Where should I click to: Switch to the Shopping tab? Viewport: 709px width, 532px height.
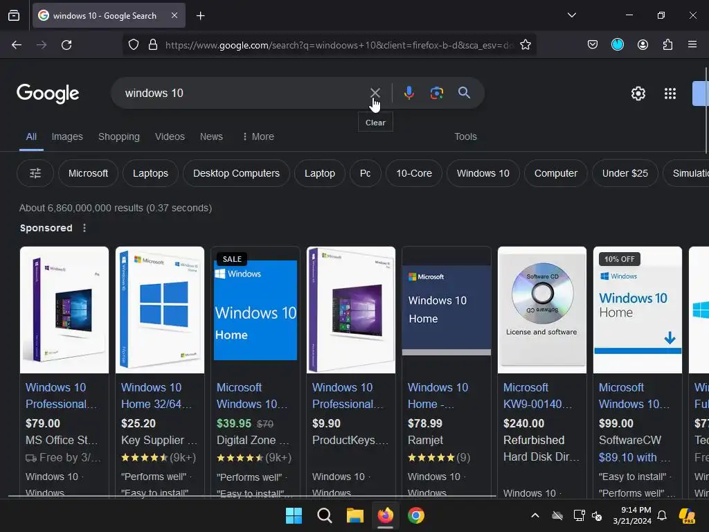click(119, 136)
